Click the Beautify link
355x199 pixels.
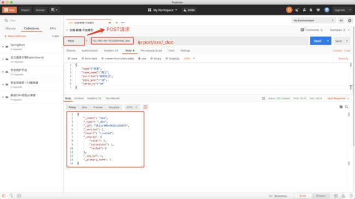click(343, 59)
